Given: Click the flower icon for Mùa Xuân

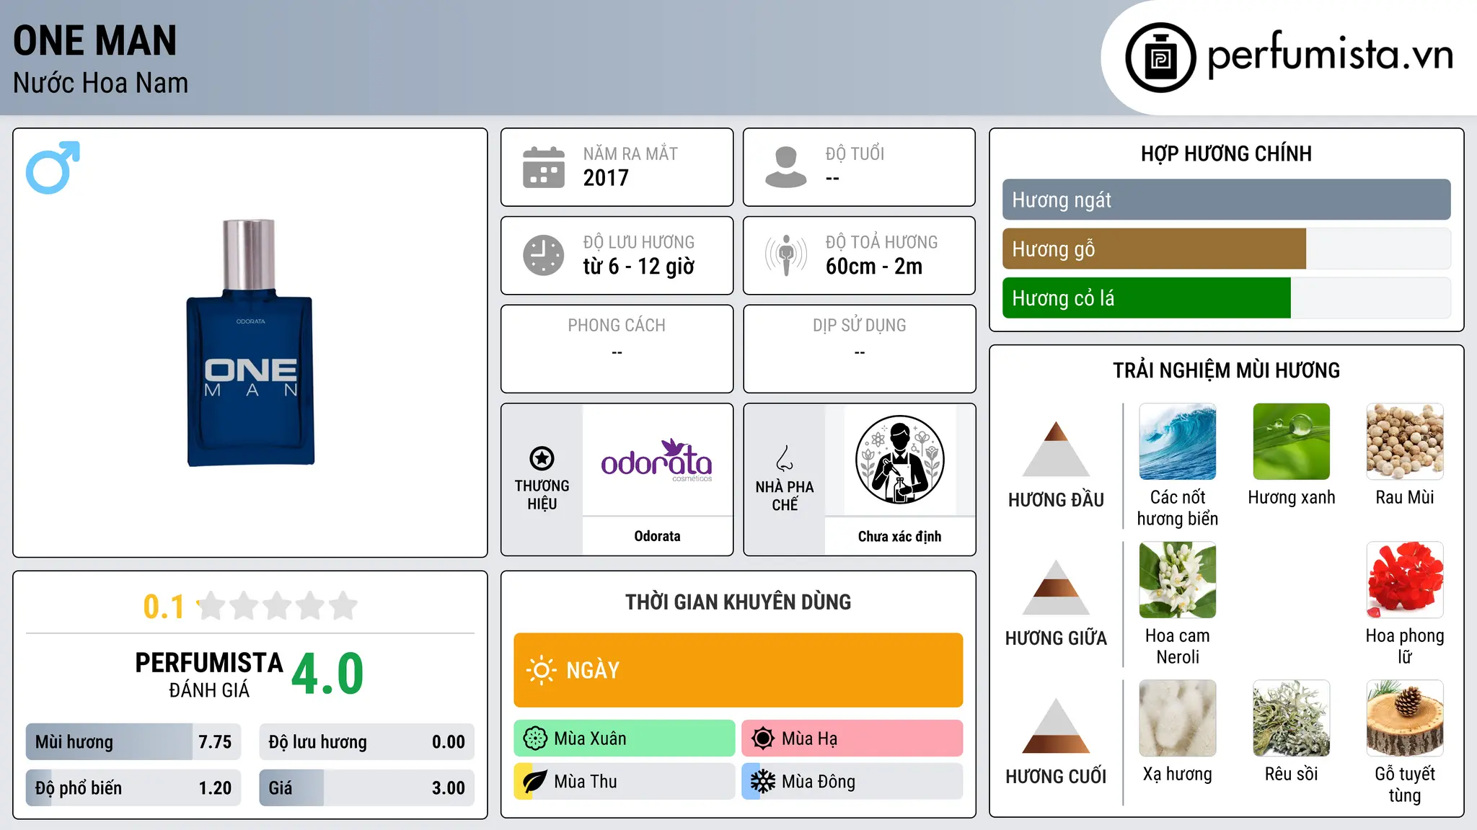Looking at the screenshot, I should pos(535,738).
